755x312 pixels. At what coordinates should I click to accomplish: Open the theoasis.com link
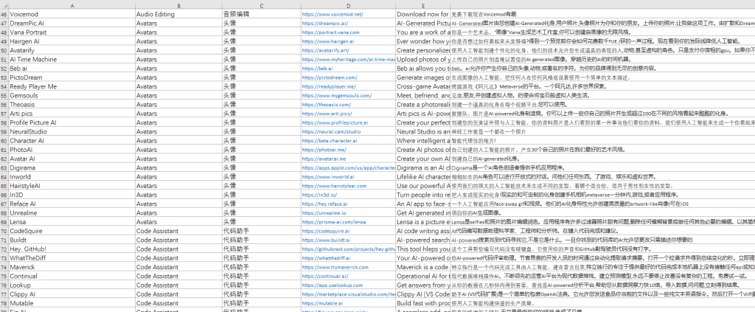click(x=326, y=105)
